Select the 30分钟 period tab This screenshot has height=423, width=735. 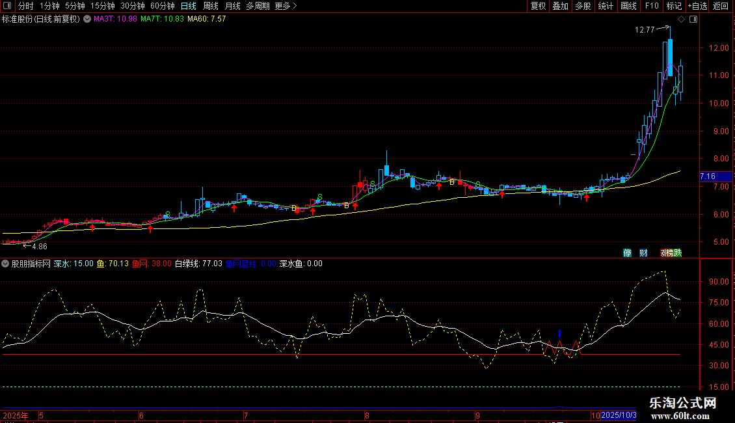tap(133, 6)
